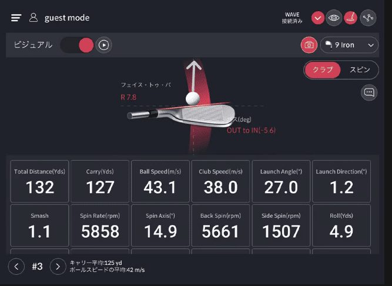Image resolution: width=392 pixels, height=286 pixels.
Task: Select the Spin Rate data tile
Action: 99,226
